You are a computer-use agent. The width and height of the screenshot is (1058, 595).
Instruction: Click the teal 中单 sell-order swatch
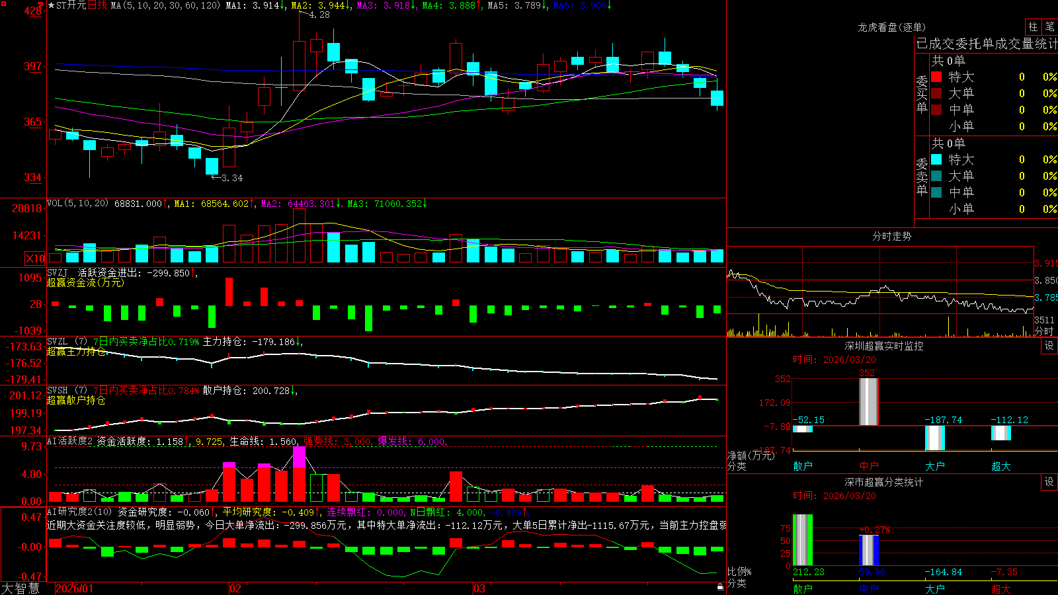pyautogui.click(x=936, y=192)
